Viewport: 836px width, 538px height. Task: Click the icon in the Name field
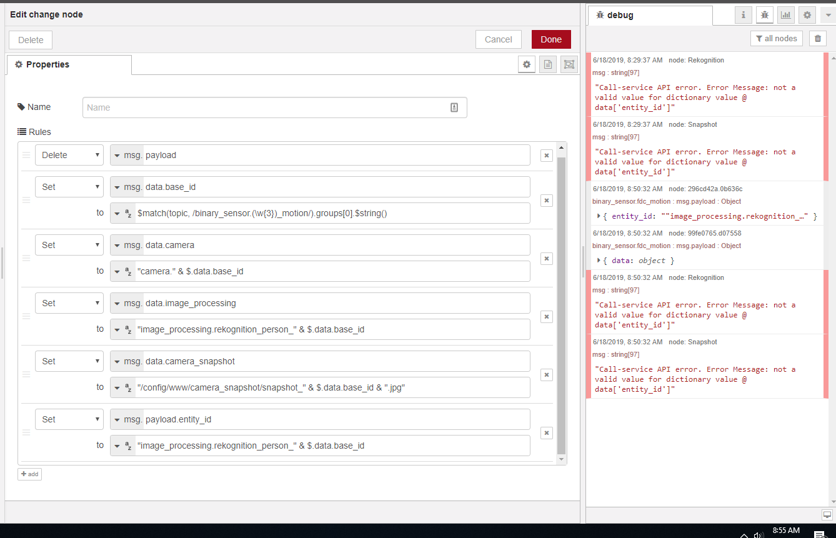click(454, 107)
